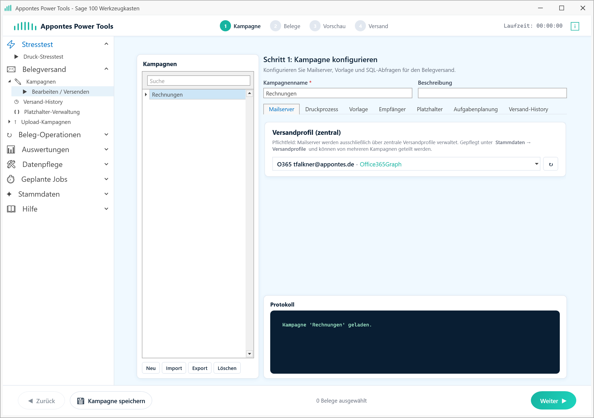Screen dimensions: 594x418
Task: Switch to the Mailserver tab
Action: pyautogui.click(x=281, y=109)
